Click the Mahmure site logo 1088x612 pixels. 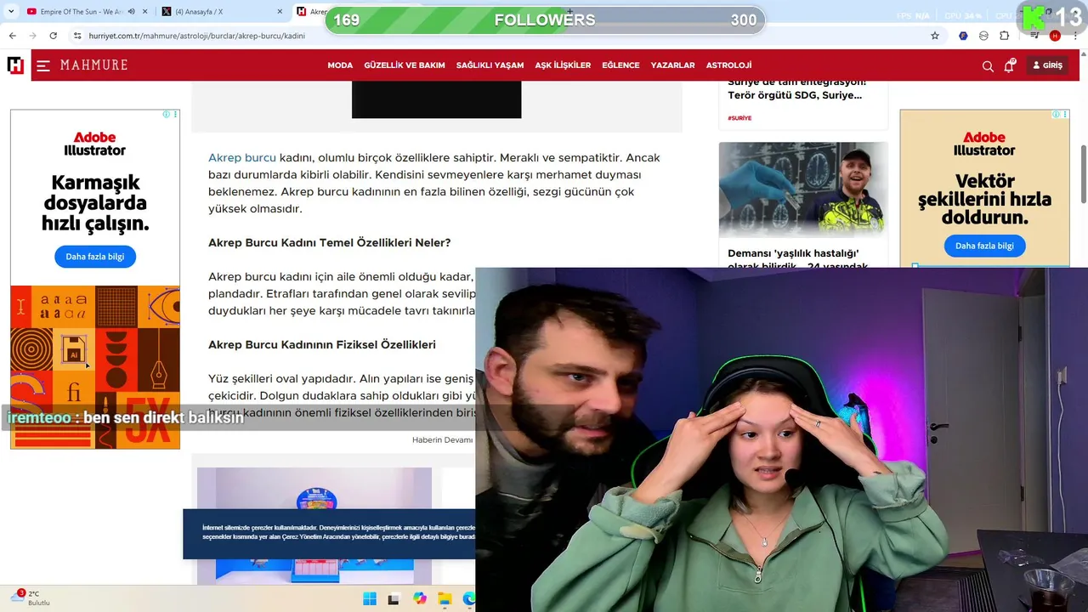point(94,65)
